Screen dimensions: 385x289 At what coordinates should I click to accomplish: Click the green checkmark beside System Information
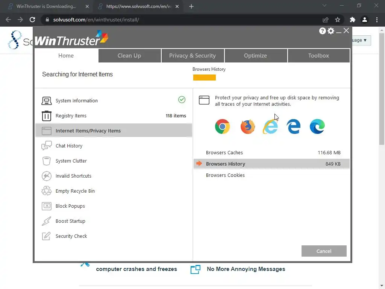tap(182, 99)
